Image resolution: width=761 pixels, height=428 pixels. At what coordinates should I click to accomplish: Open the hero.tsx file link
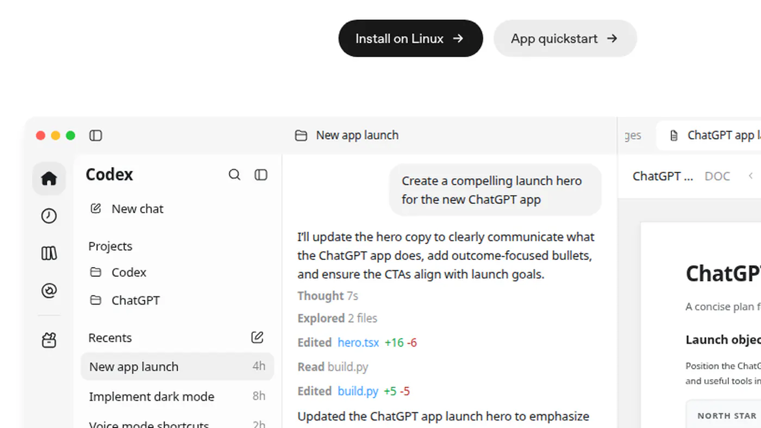tap(358, 343)
